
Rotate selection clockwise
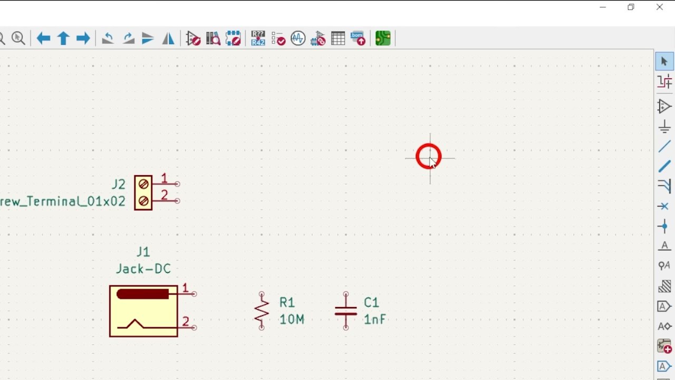coord(128,38)
